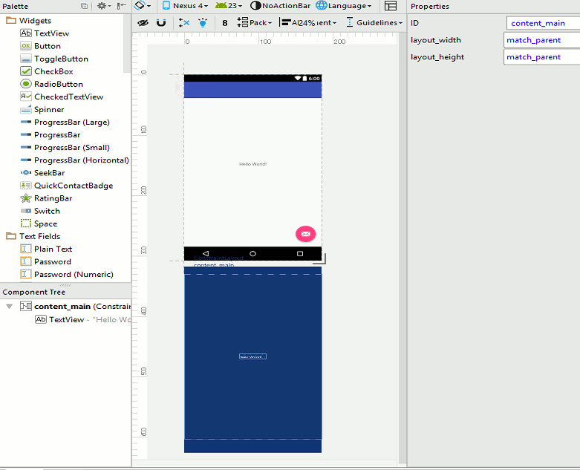The height and width of the screenshot is (470, 580).
Task: Select the Space widget in palette
Action: [39, 223]
